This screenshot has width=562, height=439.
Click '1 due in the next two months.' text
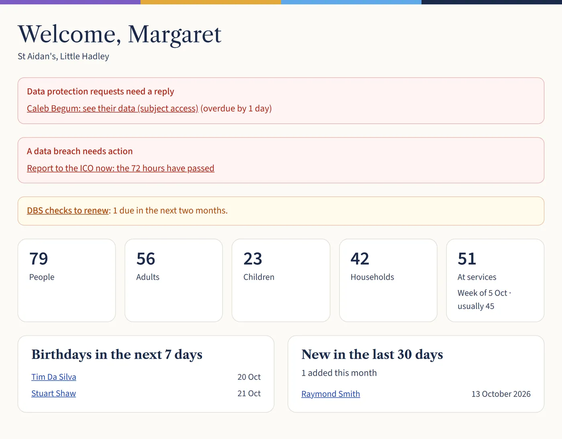(x=170, y=211)
